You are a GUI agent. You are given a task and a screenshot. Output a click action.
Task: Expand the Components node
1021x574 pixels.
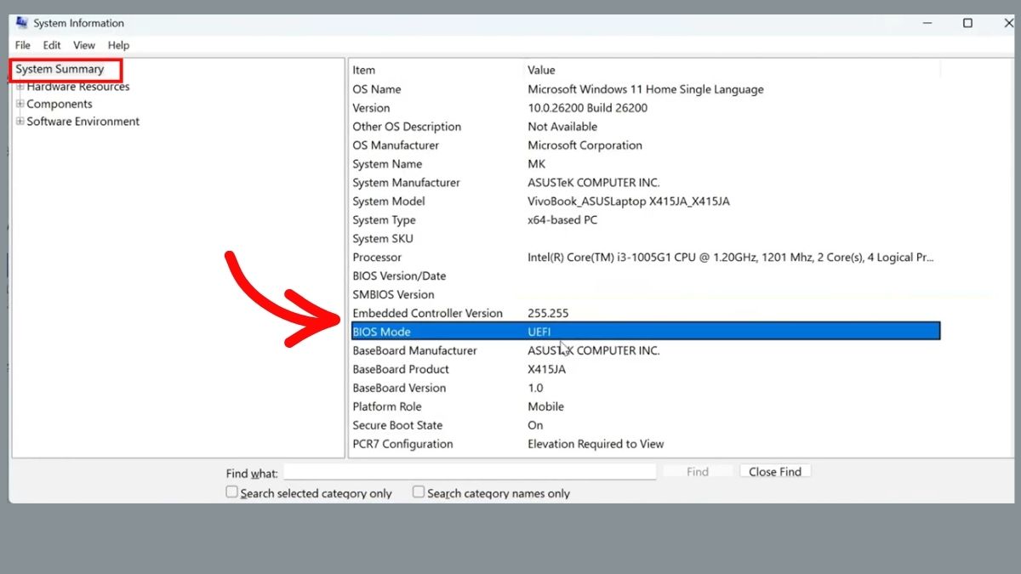[20, 104]
